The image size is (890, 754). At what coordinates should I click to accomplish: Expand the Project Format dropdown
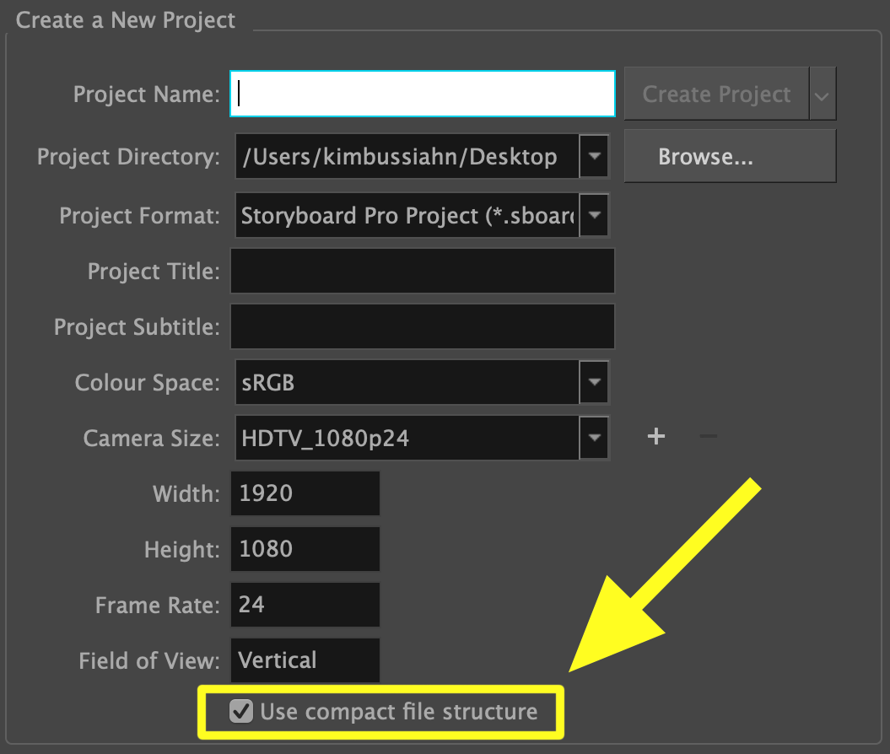point(595,216)
